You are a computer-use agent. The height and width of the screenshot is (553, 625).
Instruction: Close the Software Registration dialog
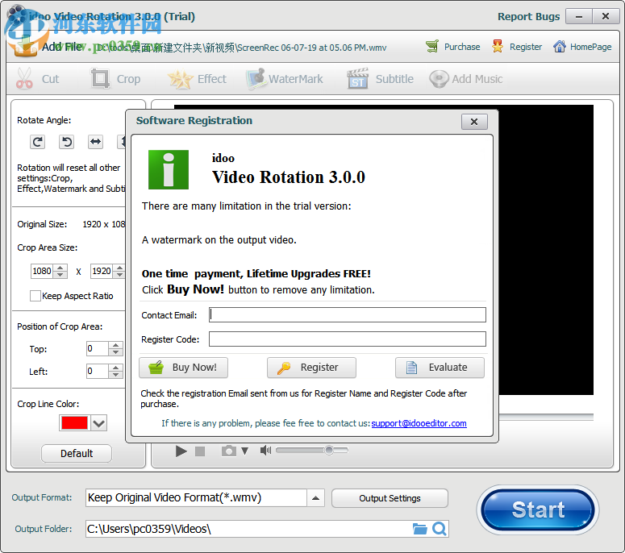click(x=474, y=122)
